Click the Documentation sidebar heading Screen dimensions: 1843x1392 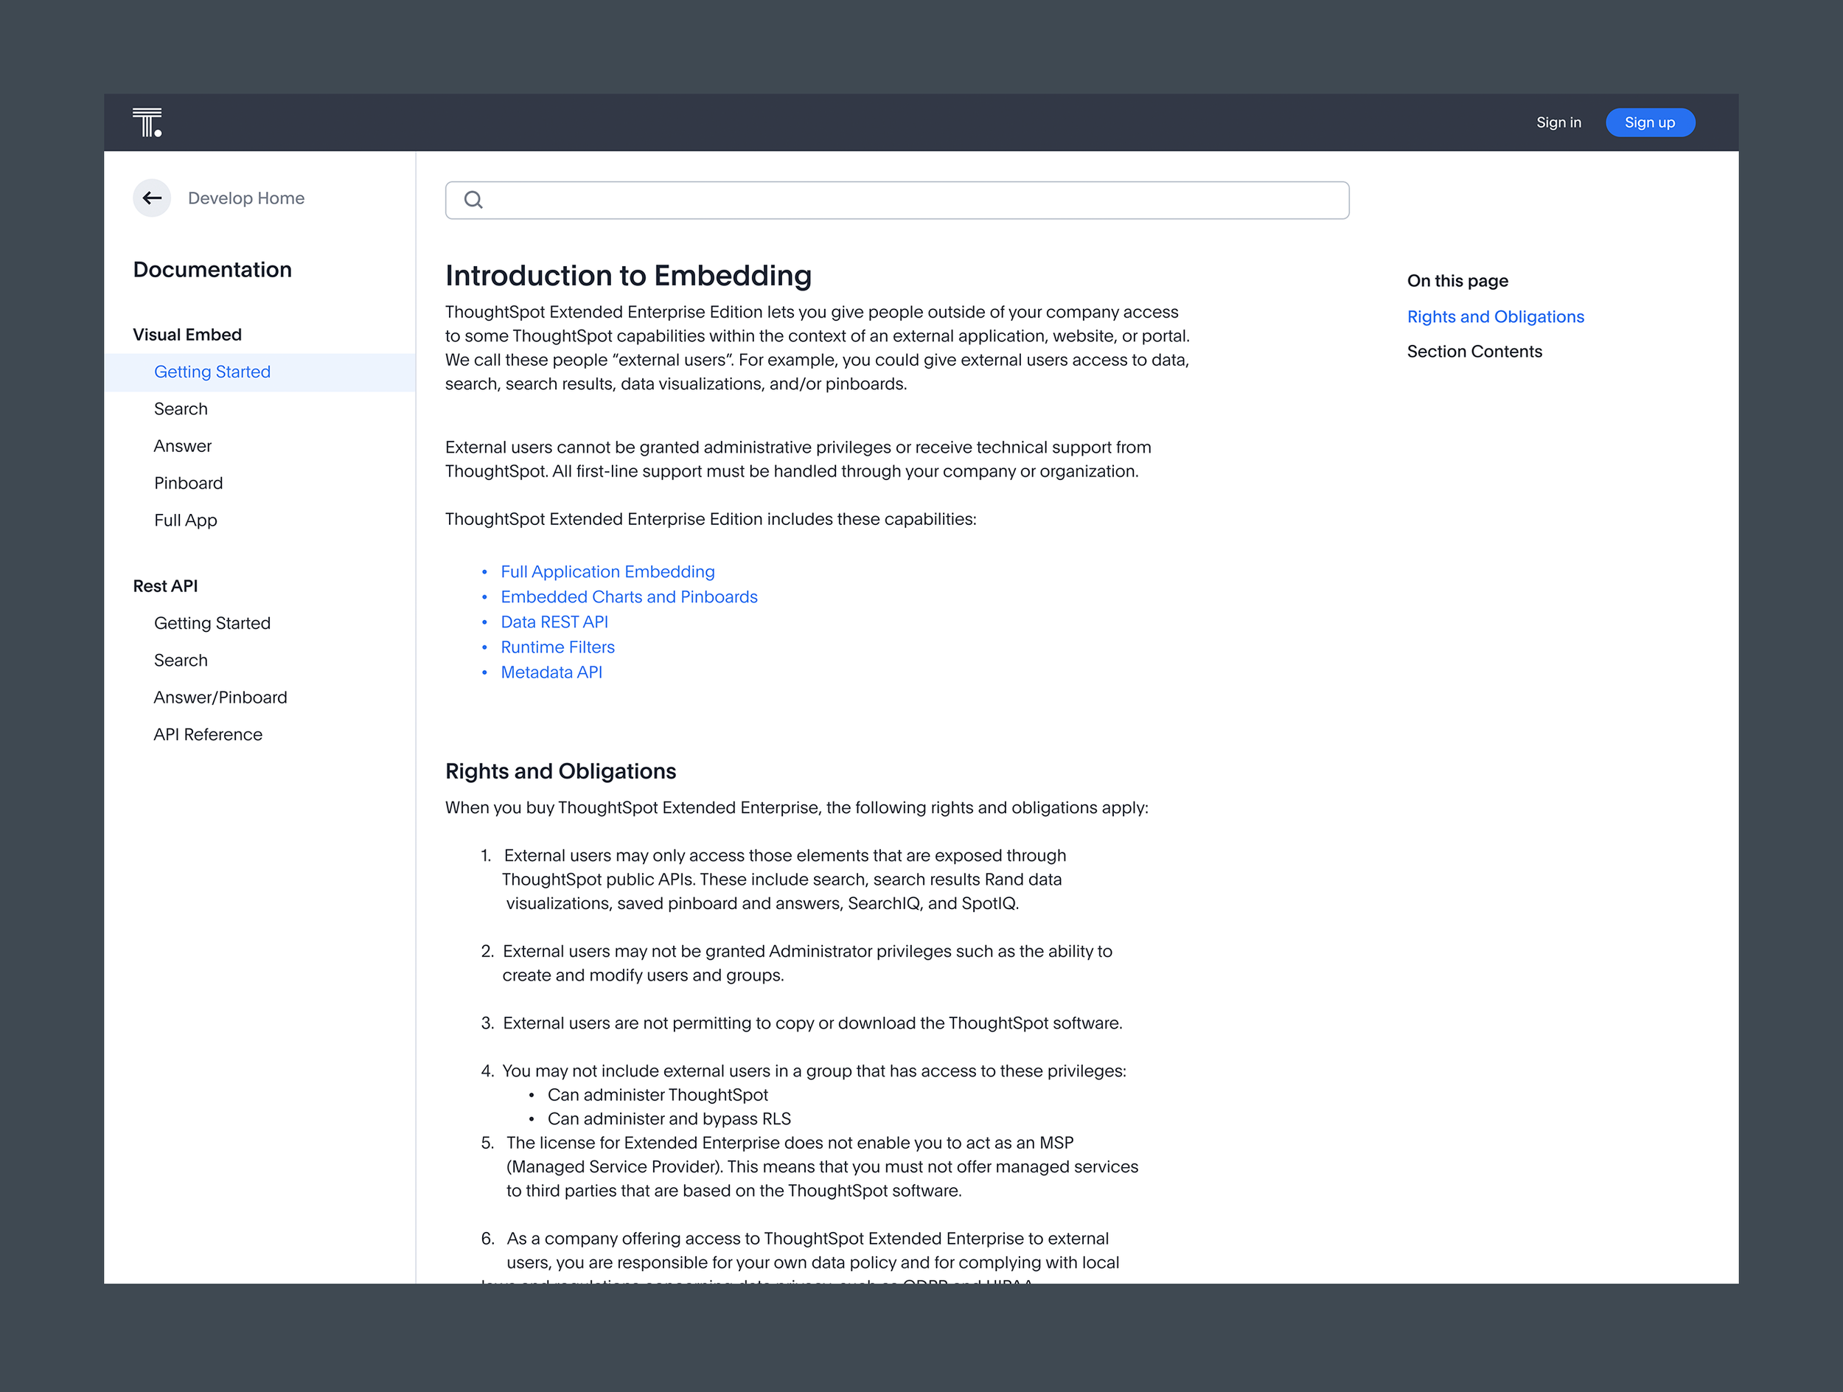212,270
